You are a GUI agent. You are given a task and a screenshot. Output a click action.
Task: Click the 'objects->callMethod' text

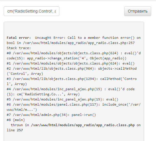(117, 69)
